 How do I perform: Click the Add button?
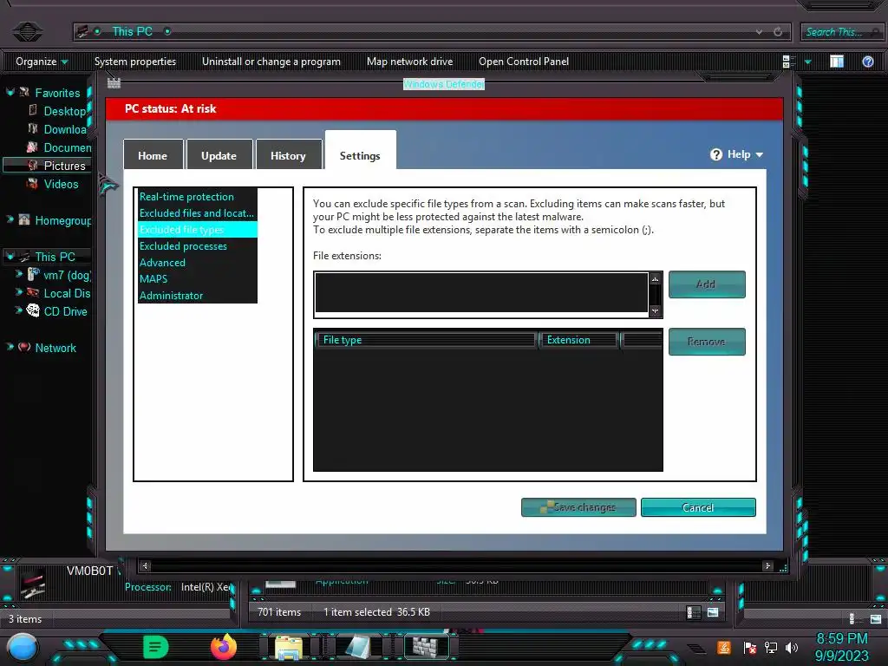point(707,284)
